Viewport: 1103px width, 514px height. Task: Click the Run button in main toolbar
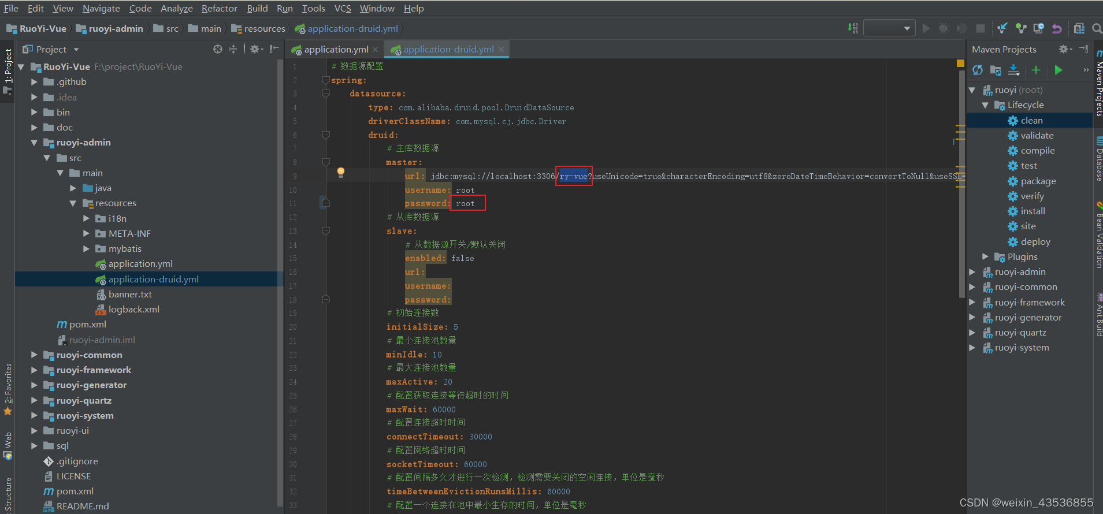926,28
